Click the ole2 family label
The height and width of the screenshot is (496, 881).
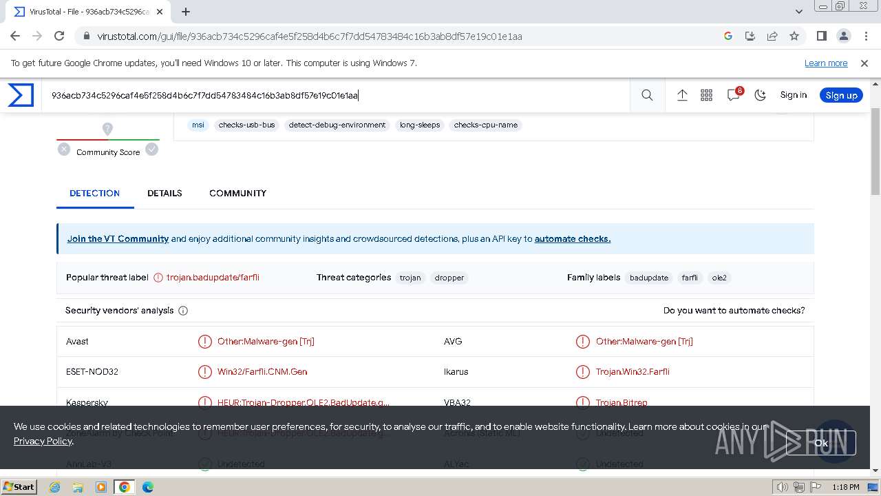tap(719, 278)
